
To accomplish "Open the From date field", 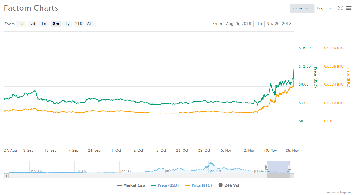I will 239,24.
